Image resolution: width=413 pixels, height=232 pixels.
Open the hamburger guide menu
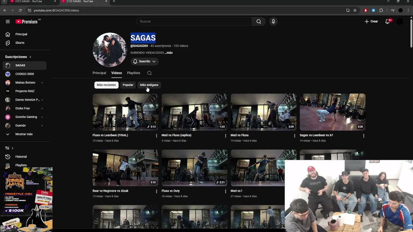click(x=8, y=22)
